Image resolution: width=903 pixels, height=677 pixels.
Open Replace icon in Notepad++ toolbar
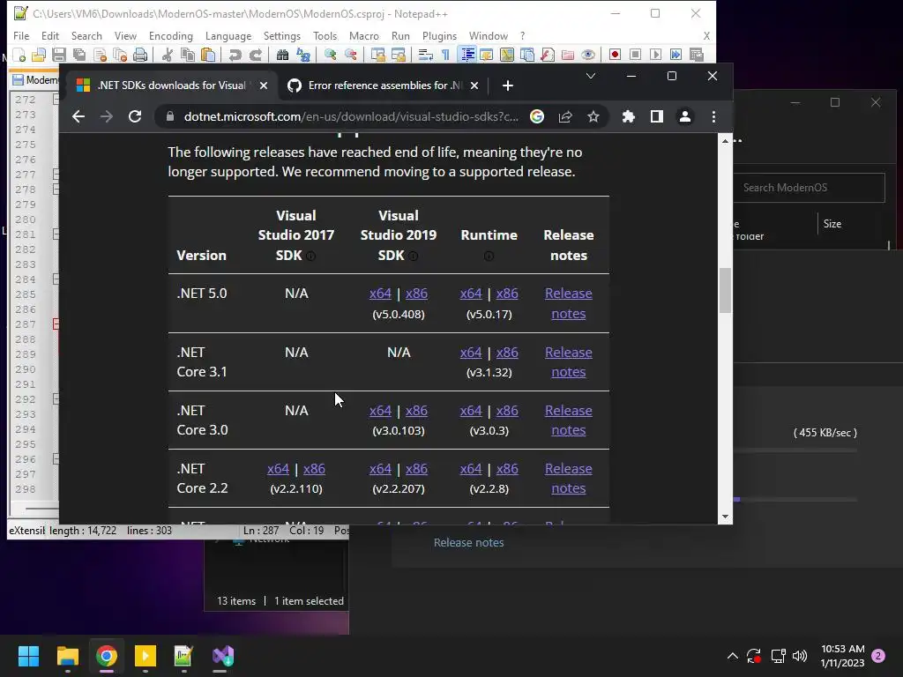point(303,55)
